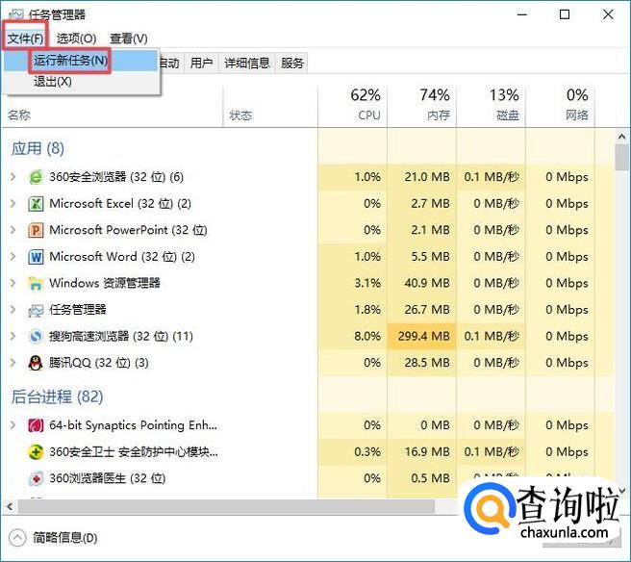The image size is (631, 562).
Task: Expand the 64-bit Synaptics Pointing row
Action: (x=13, y=425)
